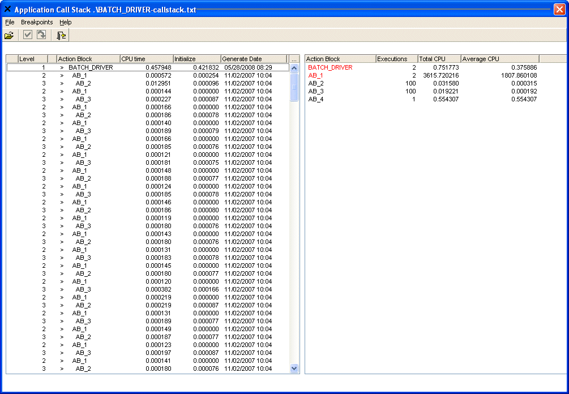This screenshot has height=394, width=569.
Task: Click the exit door toolbar icon
Action: [x=61, y=35]
